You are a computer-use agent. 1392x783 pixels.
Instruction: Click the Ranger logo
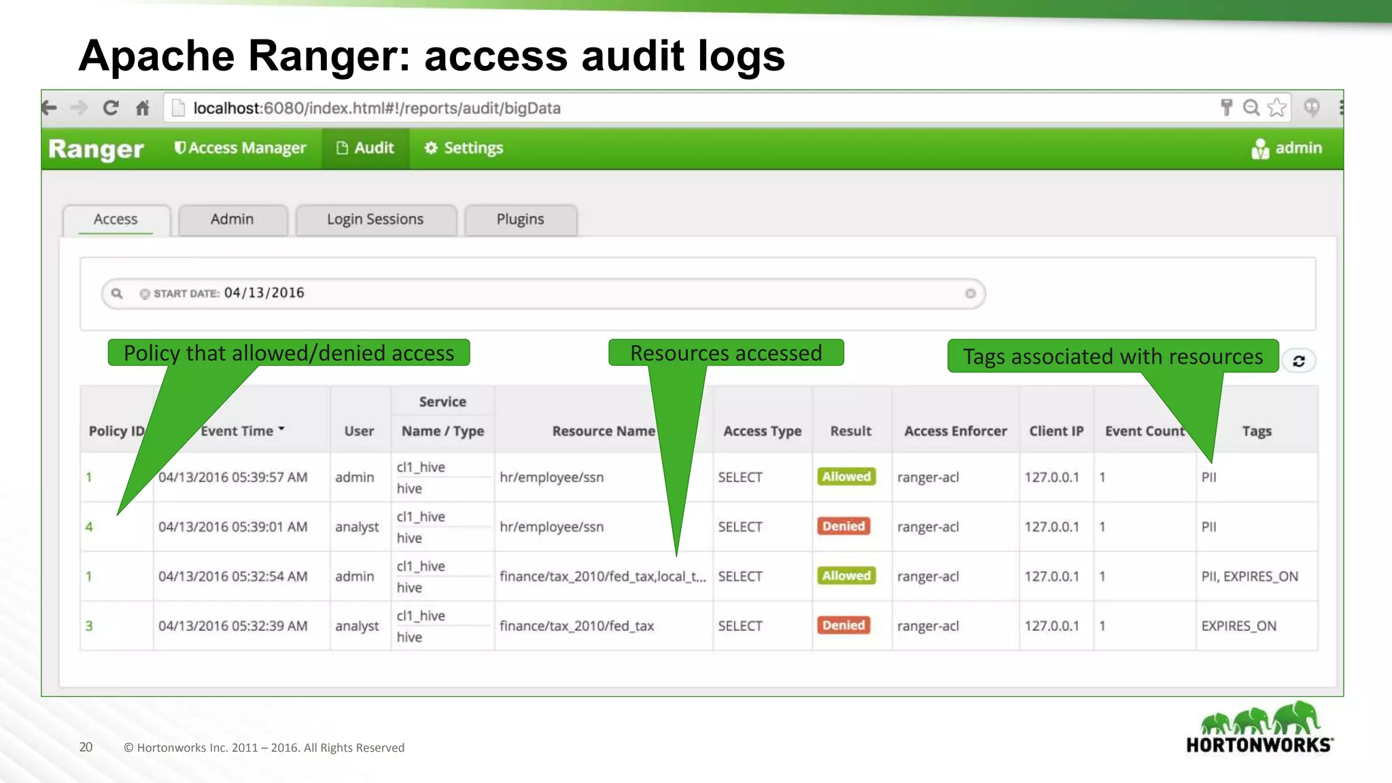96,149
